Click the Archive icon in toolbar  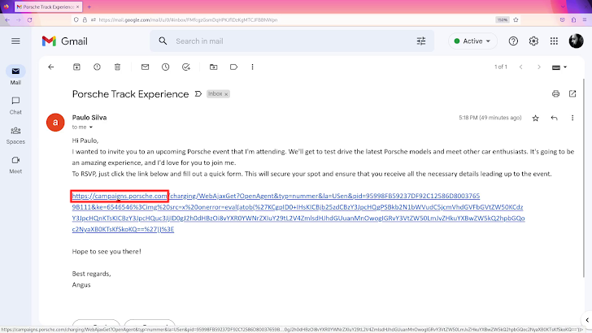point(76,67)
